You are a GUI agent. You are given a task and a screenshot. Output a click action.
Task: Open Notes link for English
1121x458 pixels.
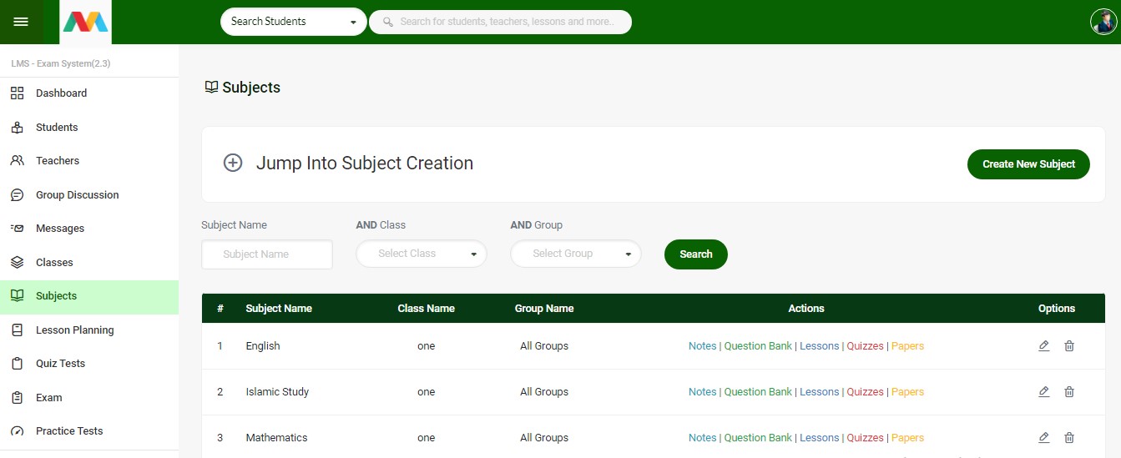point(703,346)
